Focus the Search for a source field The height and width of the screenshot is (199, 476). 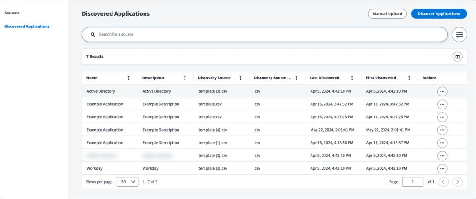[265, 34]
